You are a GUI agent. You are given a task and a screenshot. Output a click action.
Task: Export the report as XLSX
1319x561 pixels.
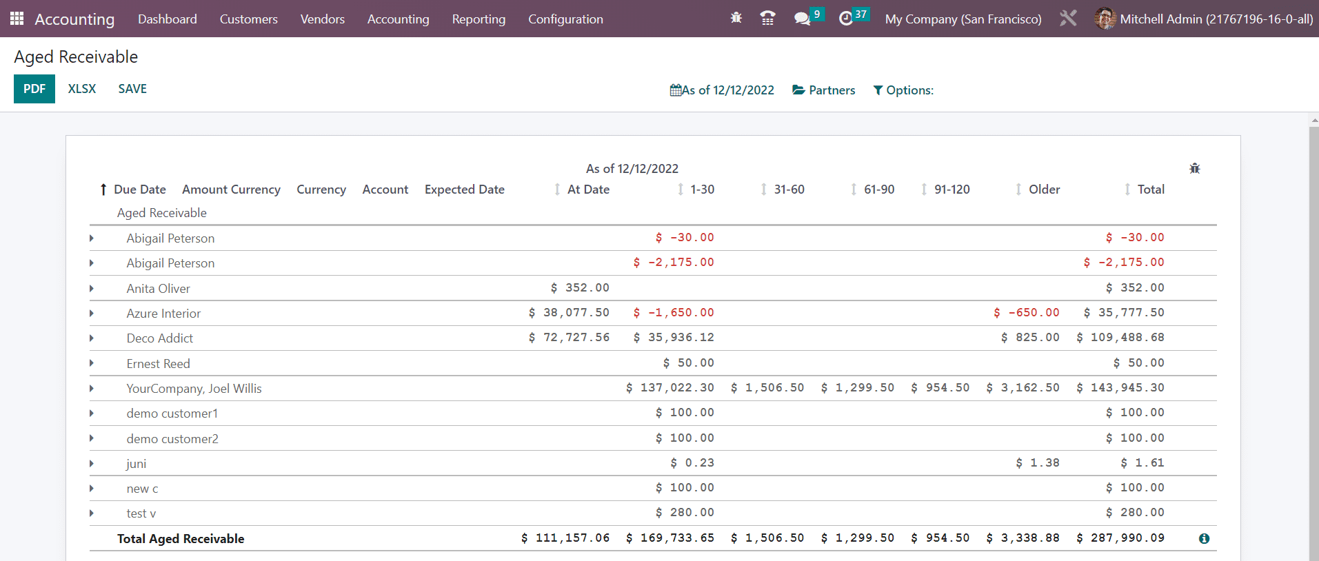click(82, 89)
